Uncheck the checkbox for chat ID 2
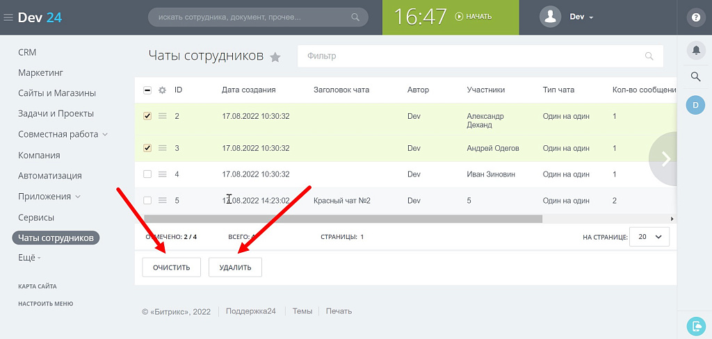This screenshot has height=339, width=712. pos(147,116)
